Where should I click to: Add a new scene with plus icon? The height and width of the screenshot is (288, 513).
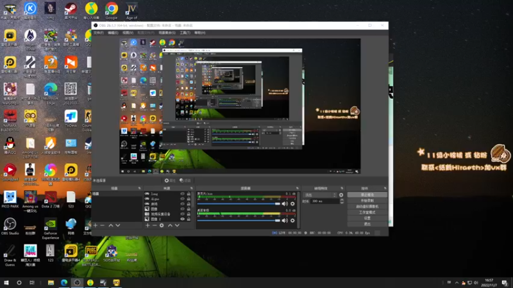click(95, 225)
